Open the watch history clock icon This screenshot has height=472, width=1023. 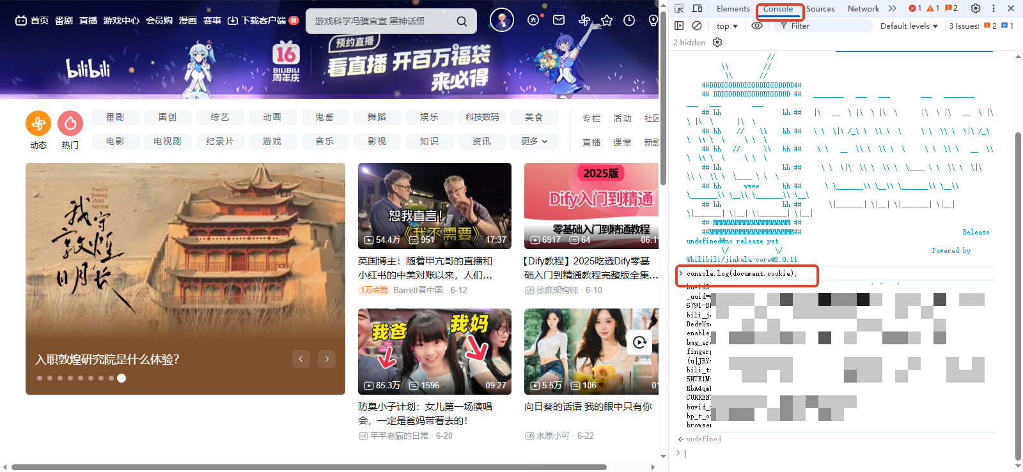coord(629,20)
